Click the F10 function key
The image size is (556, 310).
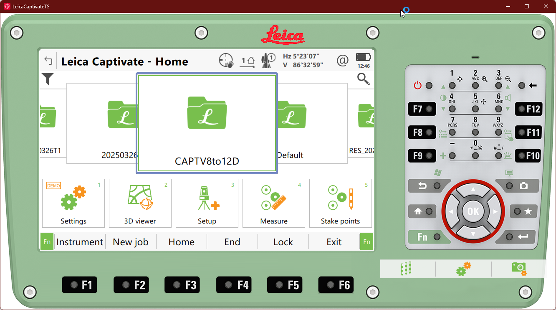[x=528, y=156]
